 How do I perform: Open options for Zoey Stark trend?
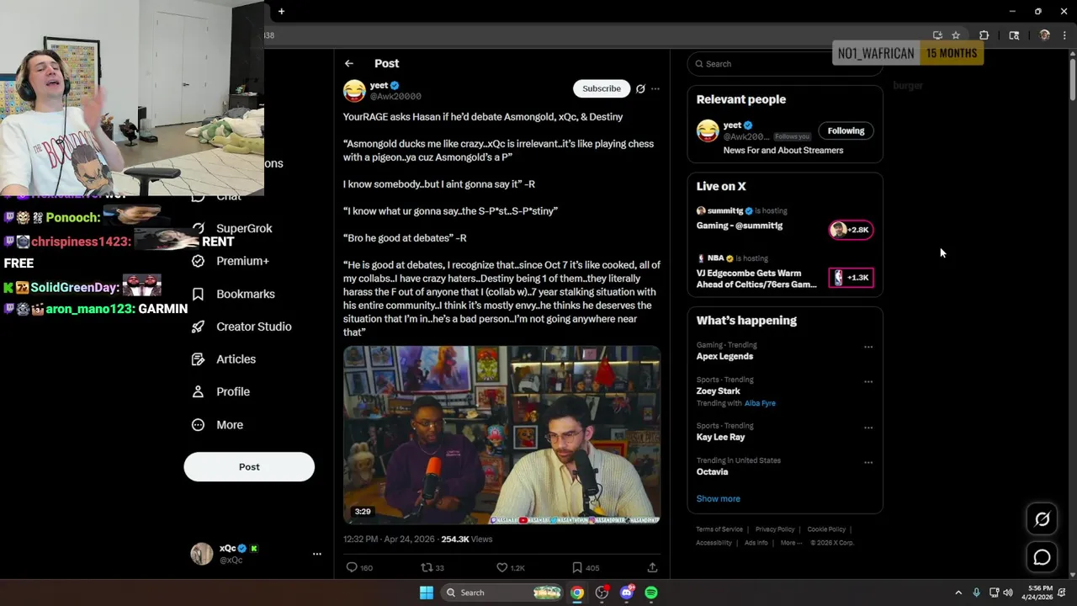[868, 381]
